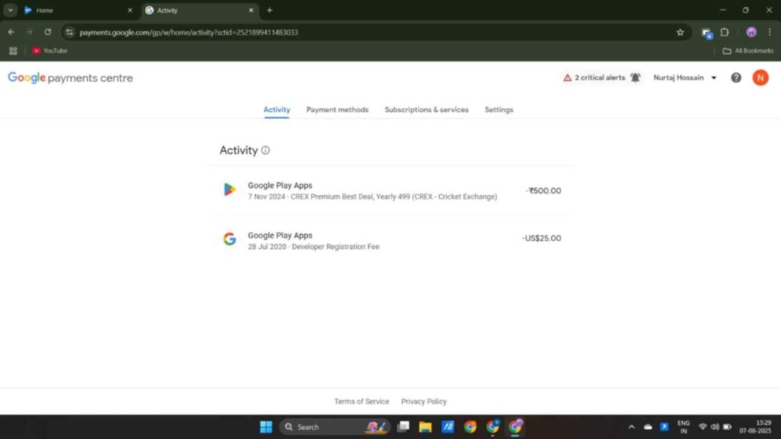Open the help question mark icon

point(736,78)
